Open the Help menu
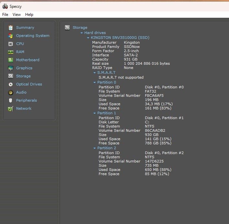This screenshot has height=224, width=229. (x=29, y=15)
